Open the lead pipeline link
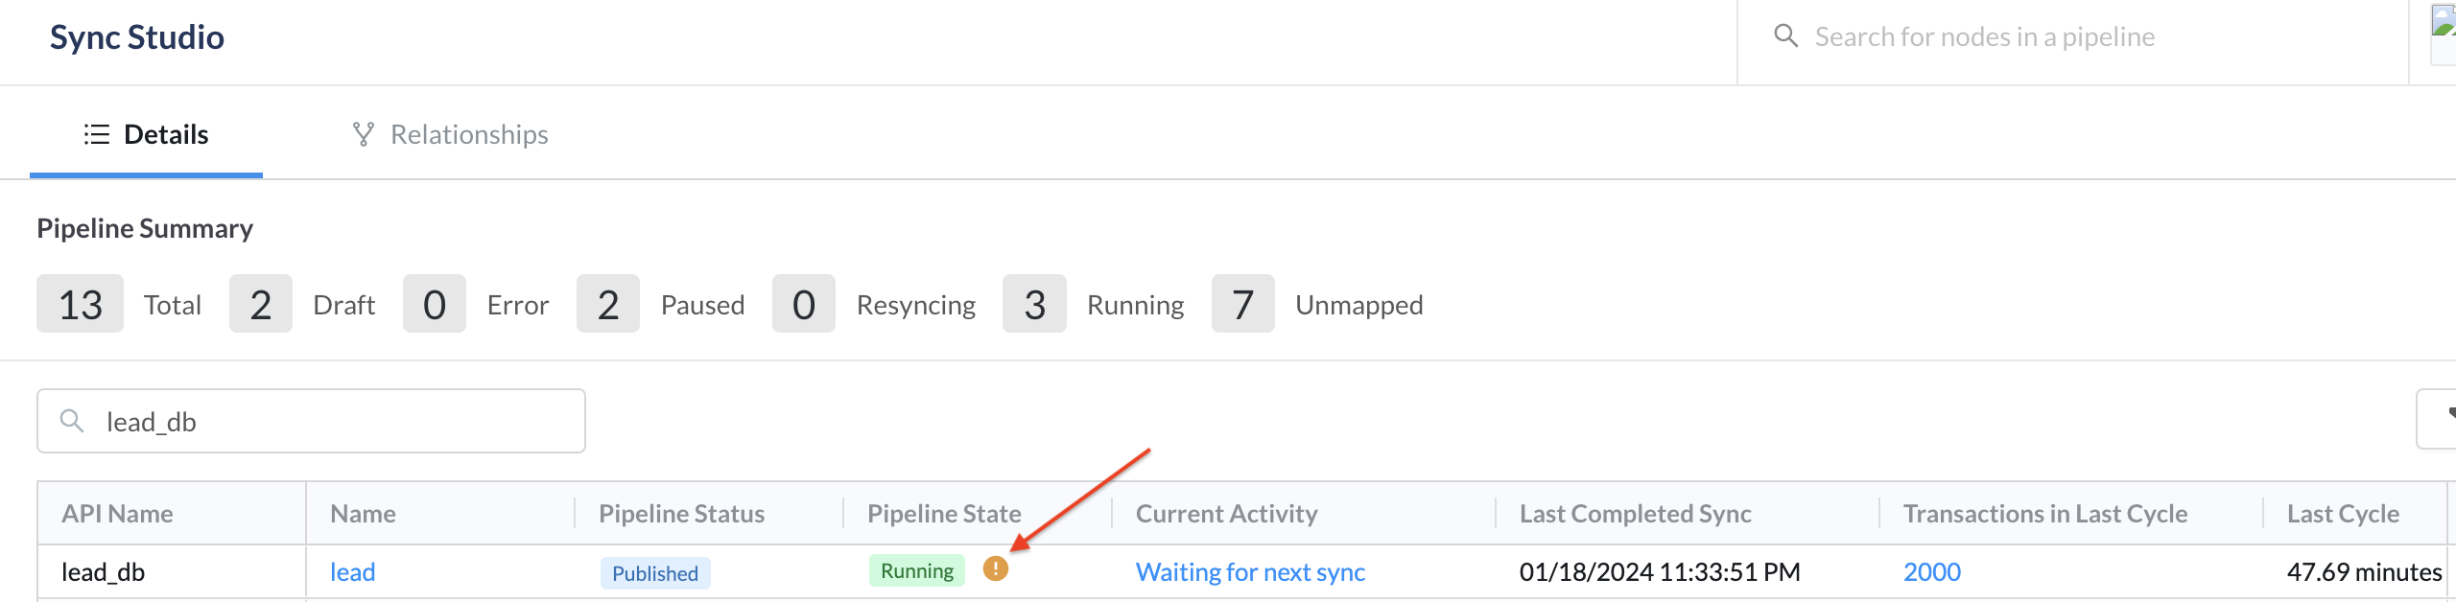Viewport: 2456px width, 602px height. [353, 572]
